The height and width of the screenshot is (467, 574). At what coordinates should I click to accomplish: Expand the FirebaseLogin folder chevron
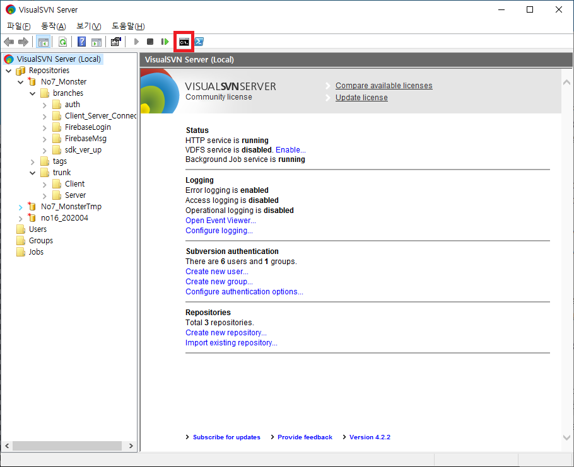tap(45, 128)
